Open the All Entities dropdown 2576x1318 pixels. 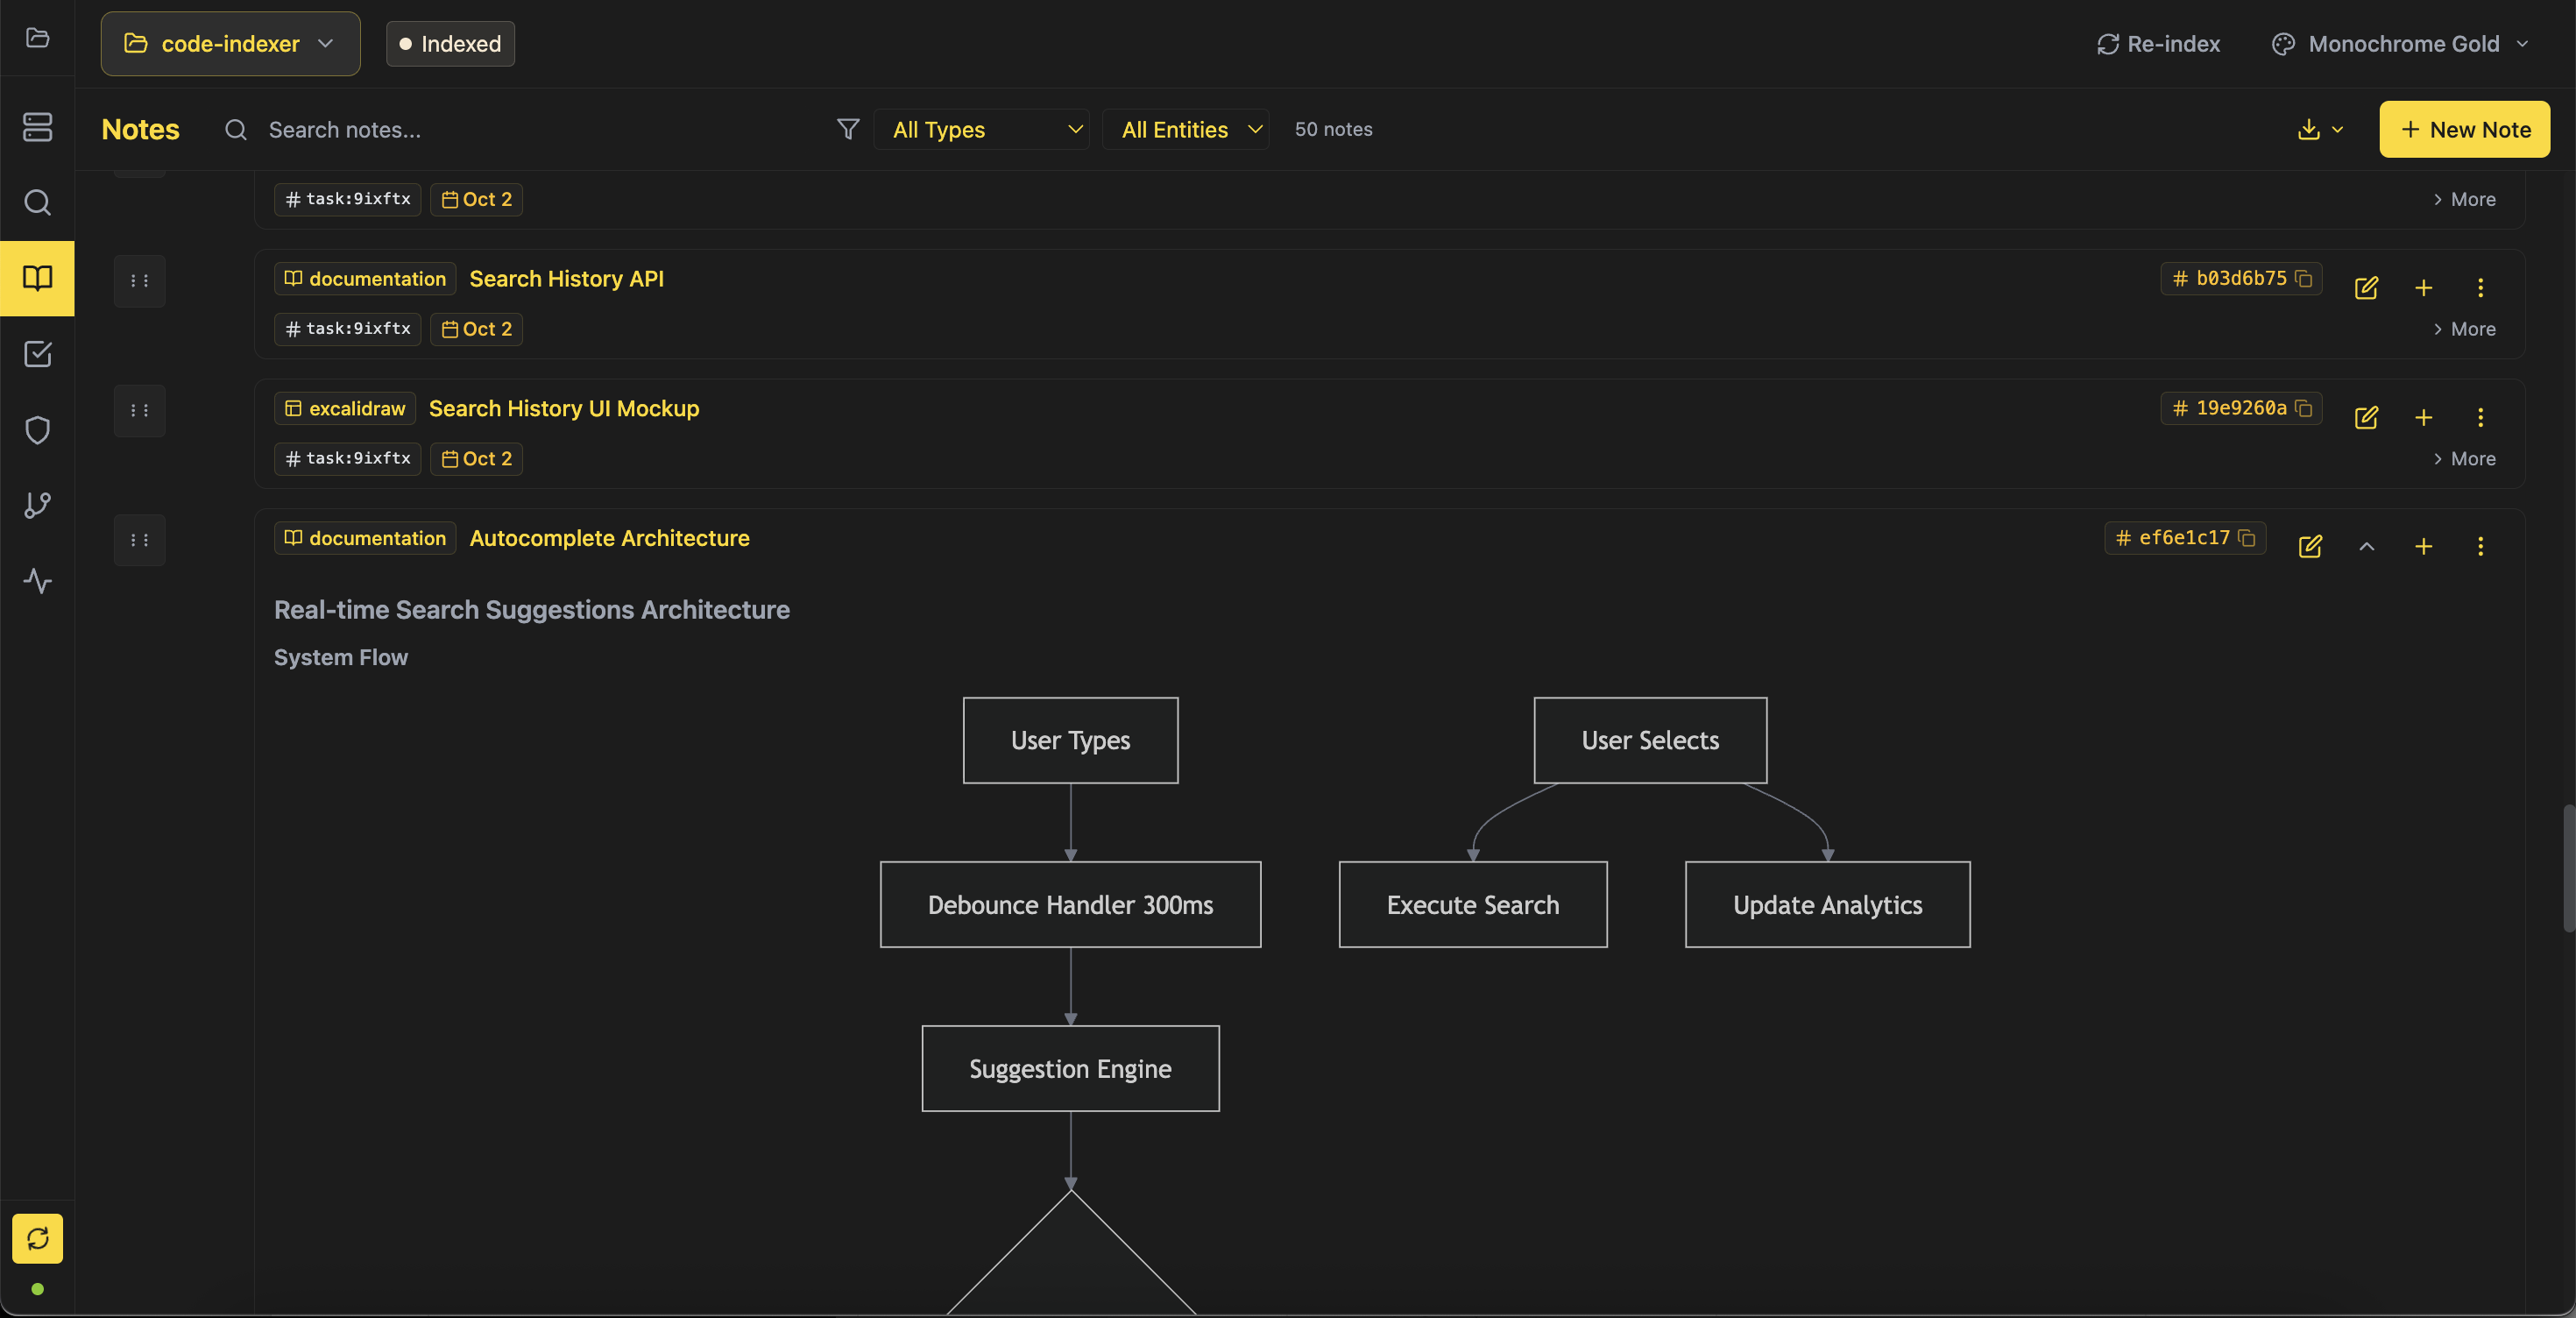[x=1186, y=129]
